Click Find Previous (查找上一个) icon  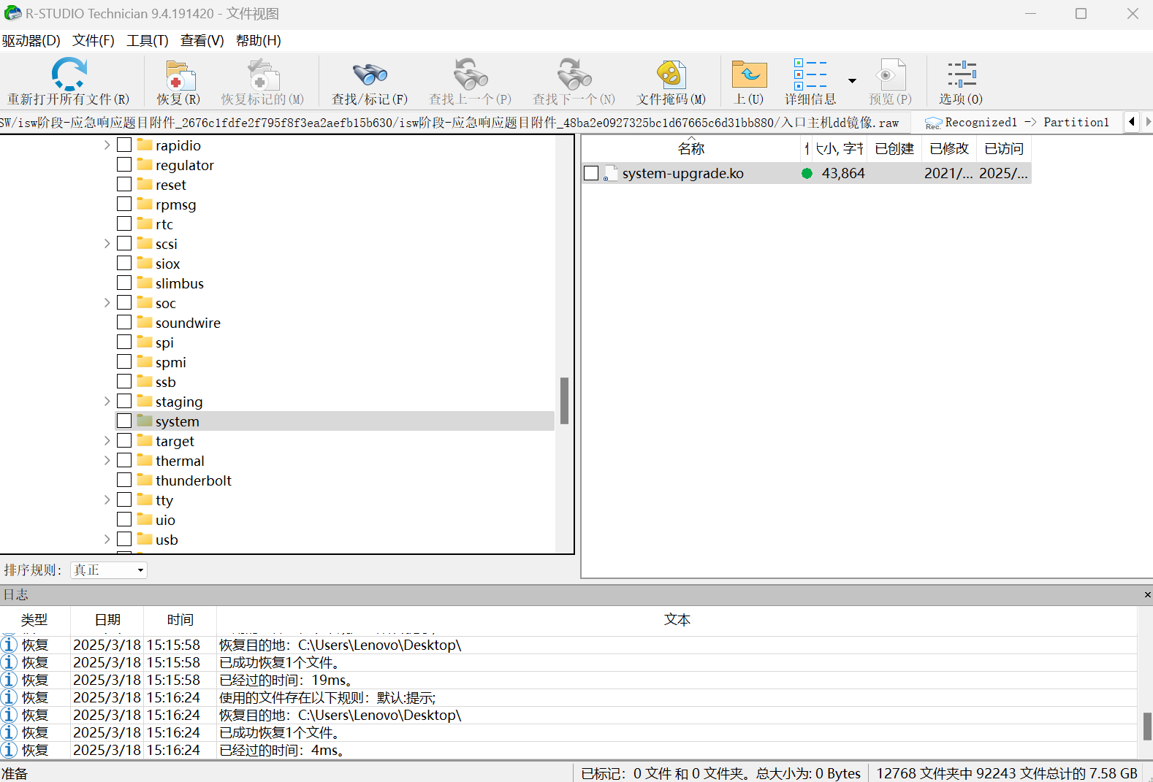(470, 74)
